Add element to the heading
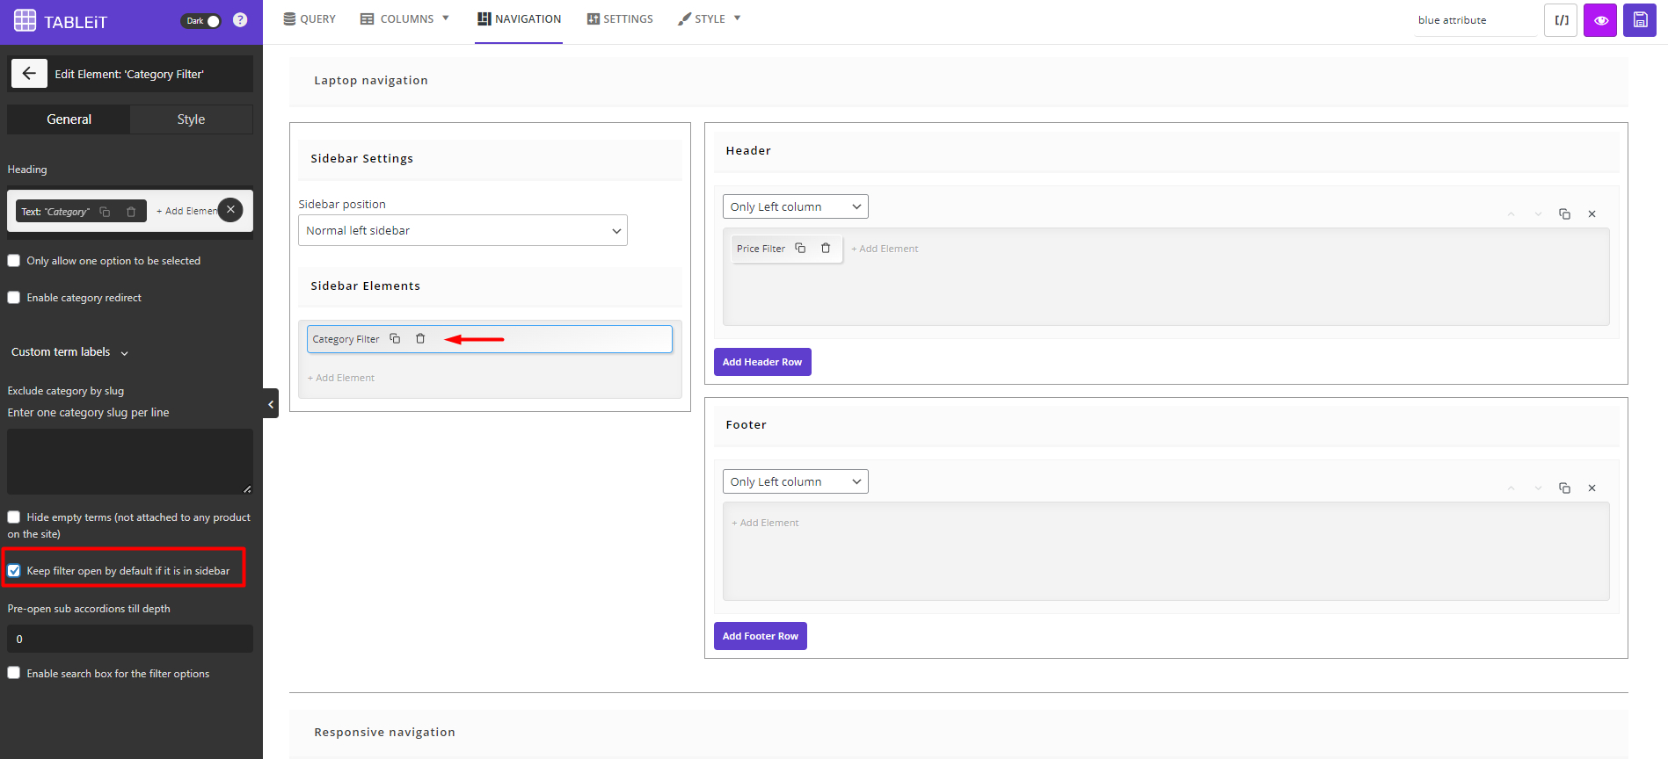This screenshot has width=1668, height=759. tap(186, 211)
